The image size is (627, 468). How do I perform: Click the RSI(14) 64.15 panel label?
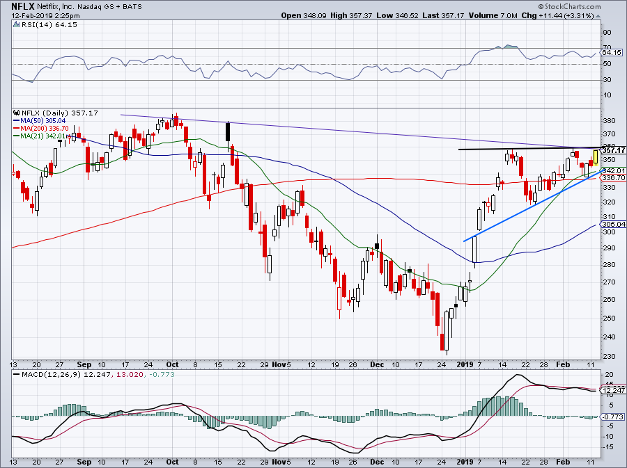coord(49,25)
